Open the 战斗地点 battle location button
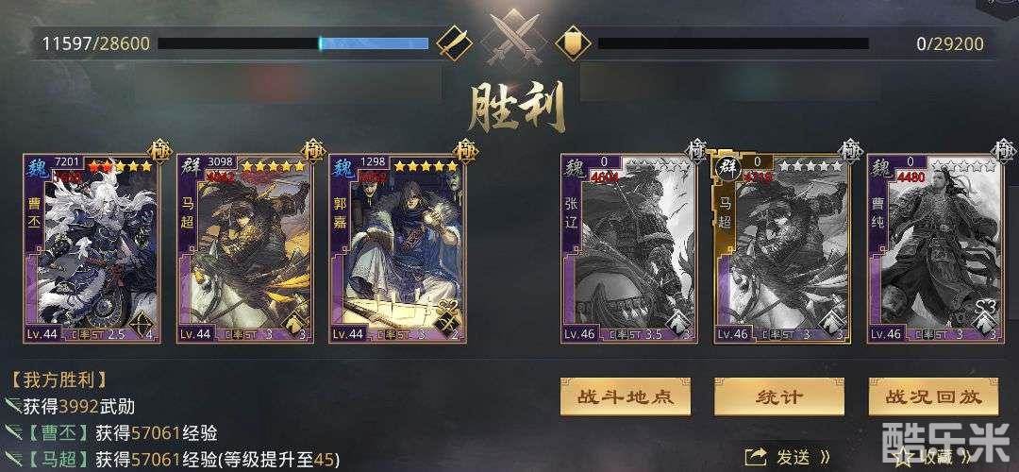 626,396
